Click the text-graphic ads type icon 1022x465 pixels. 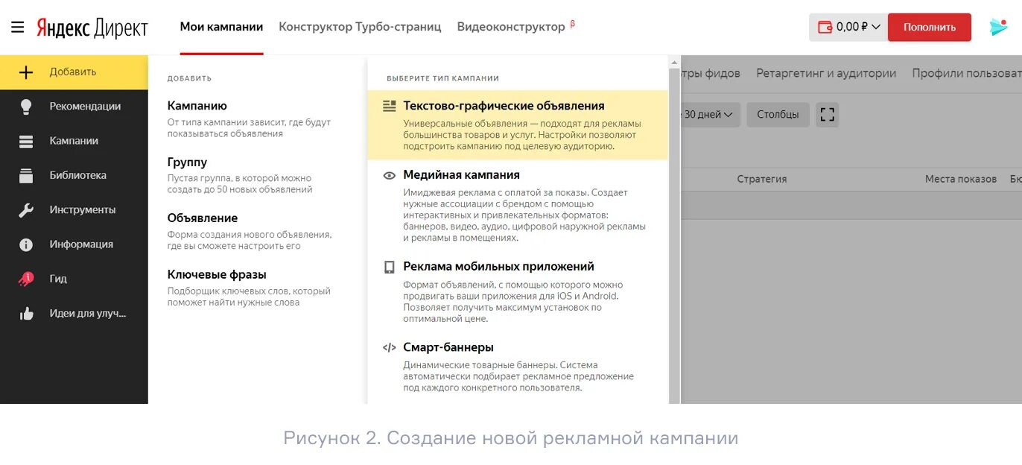click(389, 106)
